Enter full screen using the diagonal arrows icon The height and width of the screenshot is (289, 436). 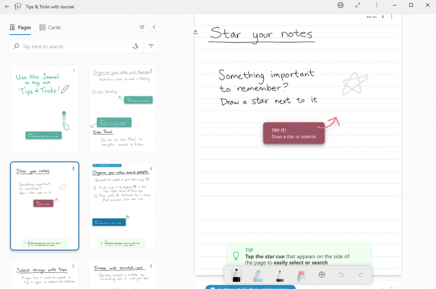[x=358, y=5]
